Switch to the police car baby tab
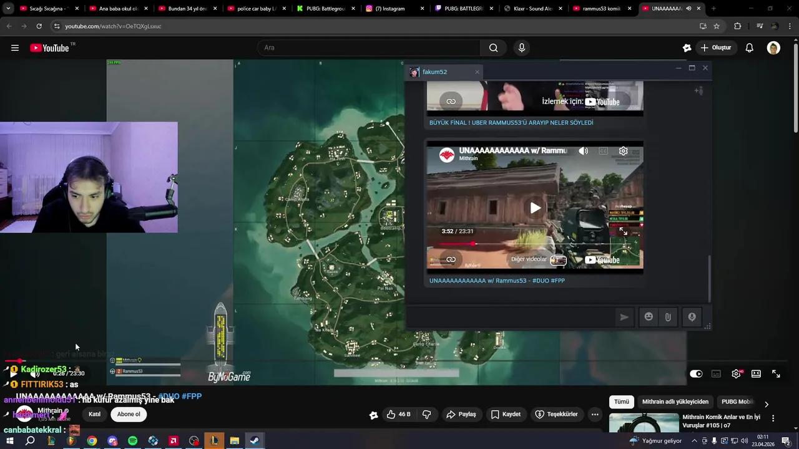This screenshot has width=799, height=449. coord(256,9)
